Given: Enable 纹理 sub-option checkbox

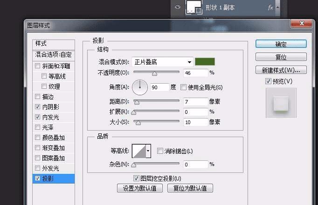Looking at the screenshot, I should point(44,86).
